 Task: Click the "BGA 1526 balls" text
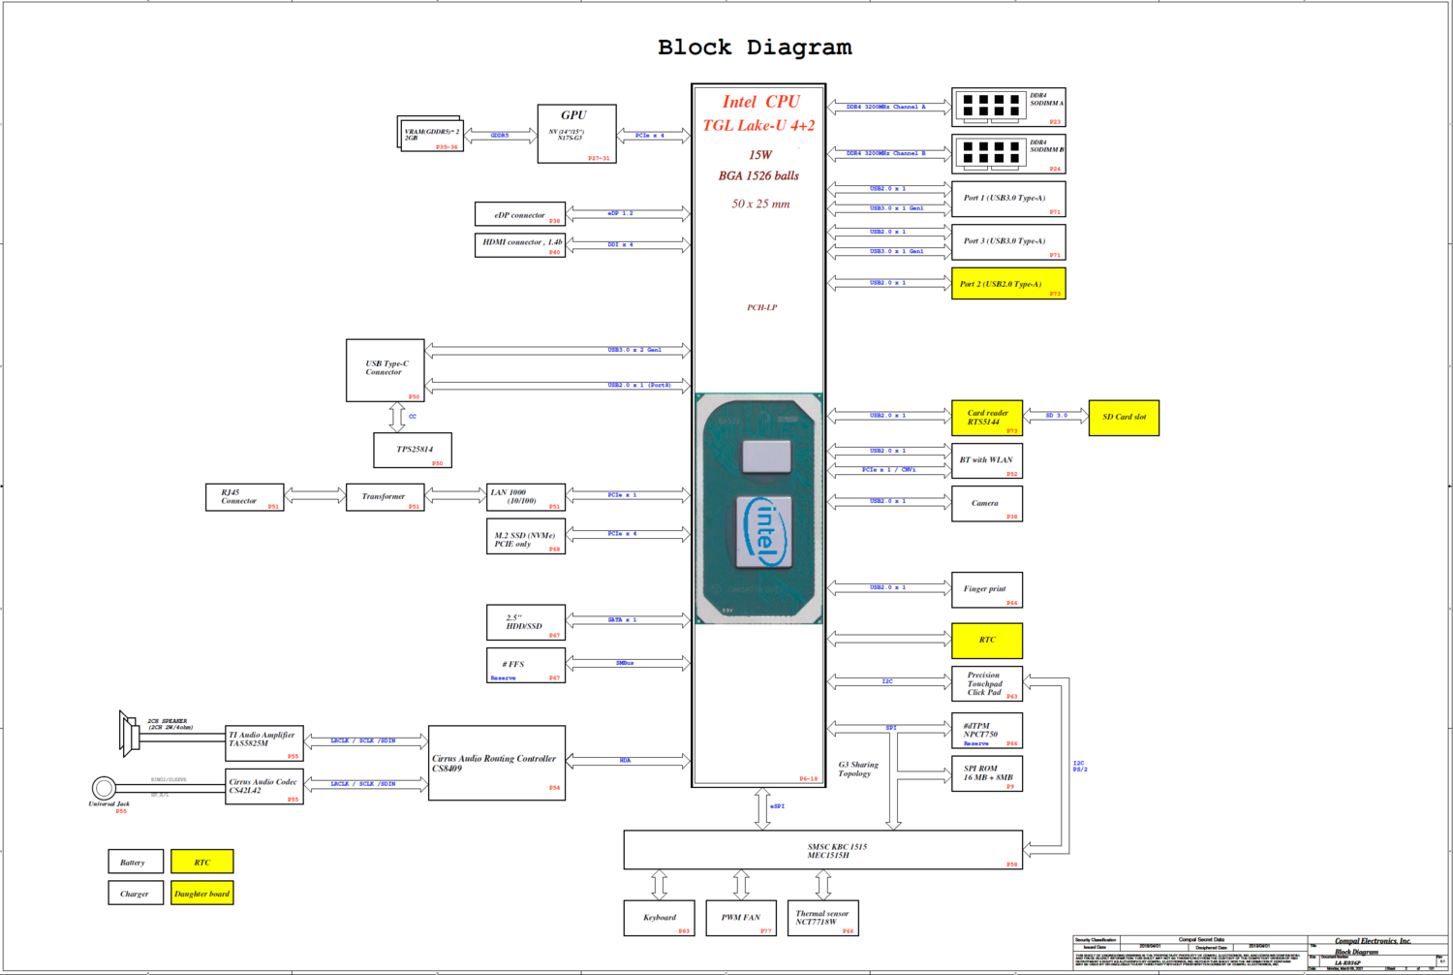point(758,175)
